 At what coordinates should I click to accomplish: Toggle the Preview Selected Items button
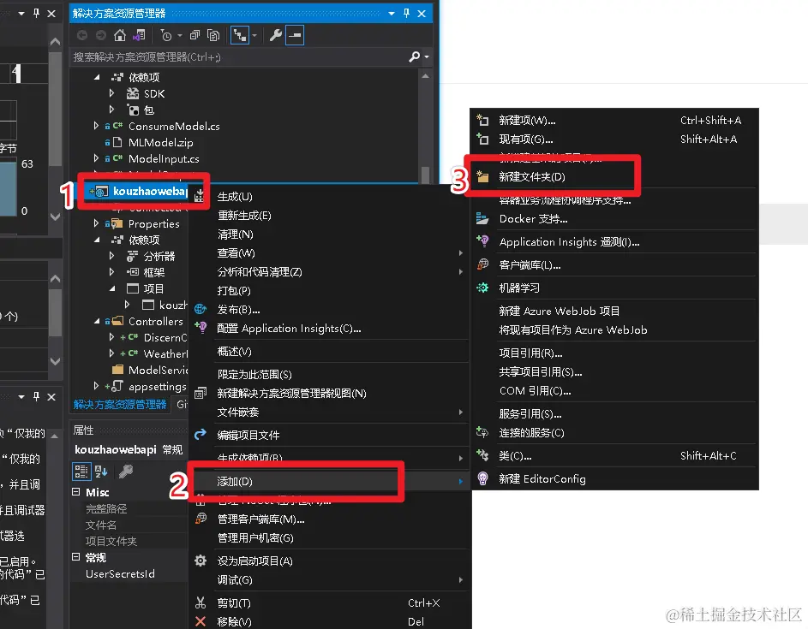pyautogui.click(x=295, y=36)
